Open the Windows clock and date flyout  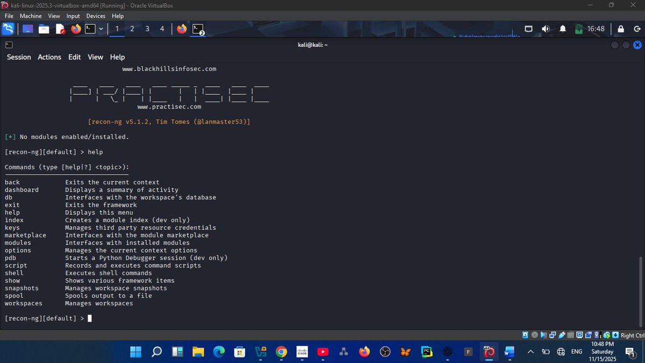602,352
